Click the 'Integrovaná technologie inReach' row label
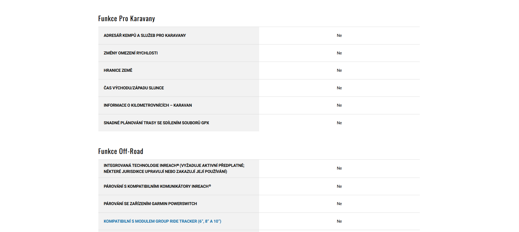Image resolution: width=519 pixels, height=232 pixels. [174, 169]
